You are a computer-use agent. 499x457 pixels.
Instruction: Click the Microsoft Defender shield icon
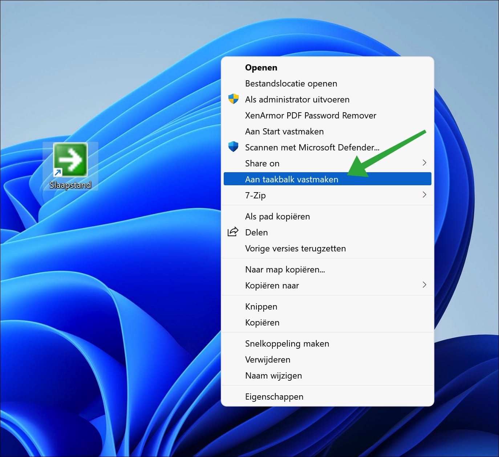click(x=234, y=147)
